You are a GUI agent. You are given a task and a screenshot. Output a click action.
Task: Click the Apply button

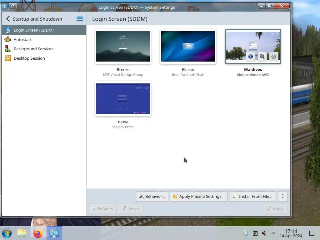pos(275,209)
